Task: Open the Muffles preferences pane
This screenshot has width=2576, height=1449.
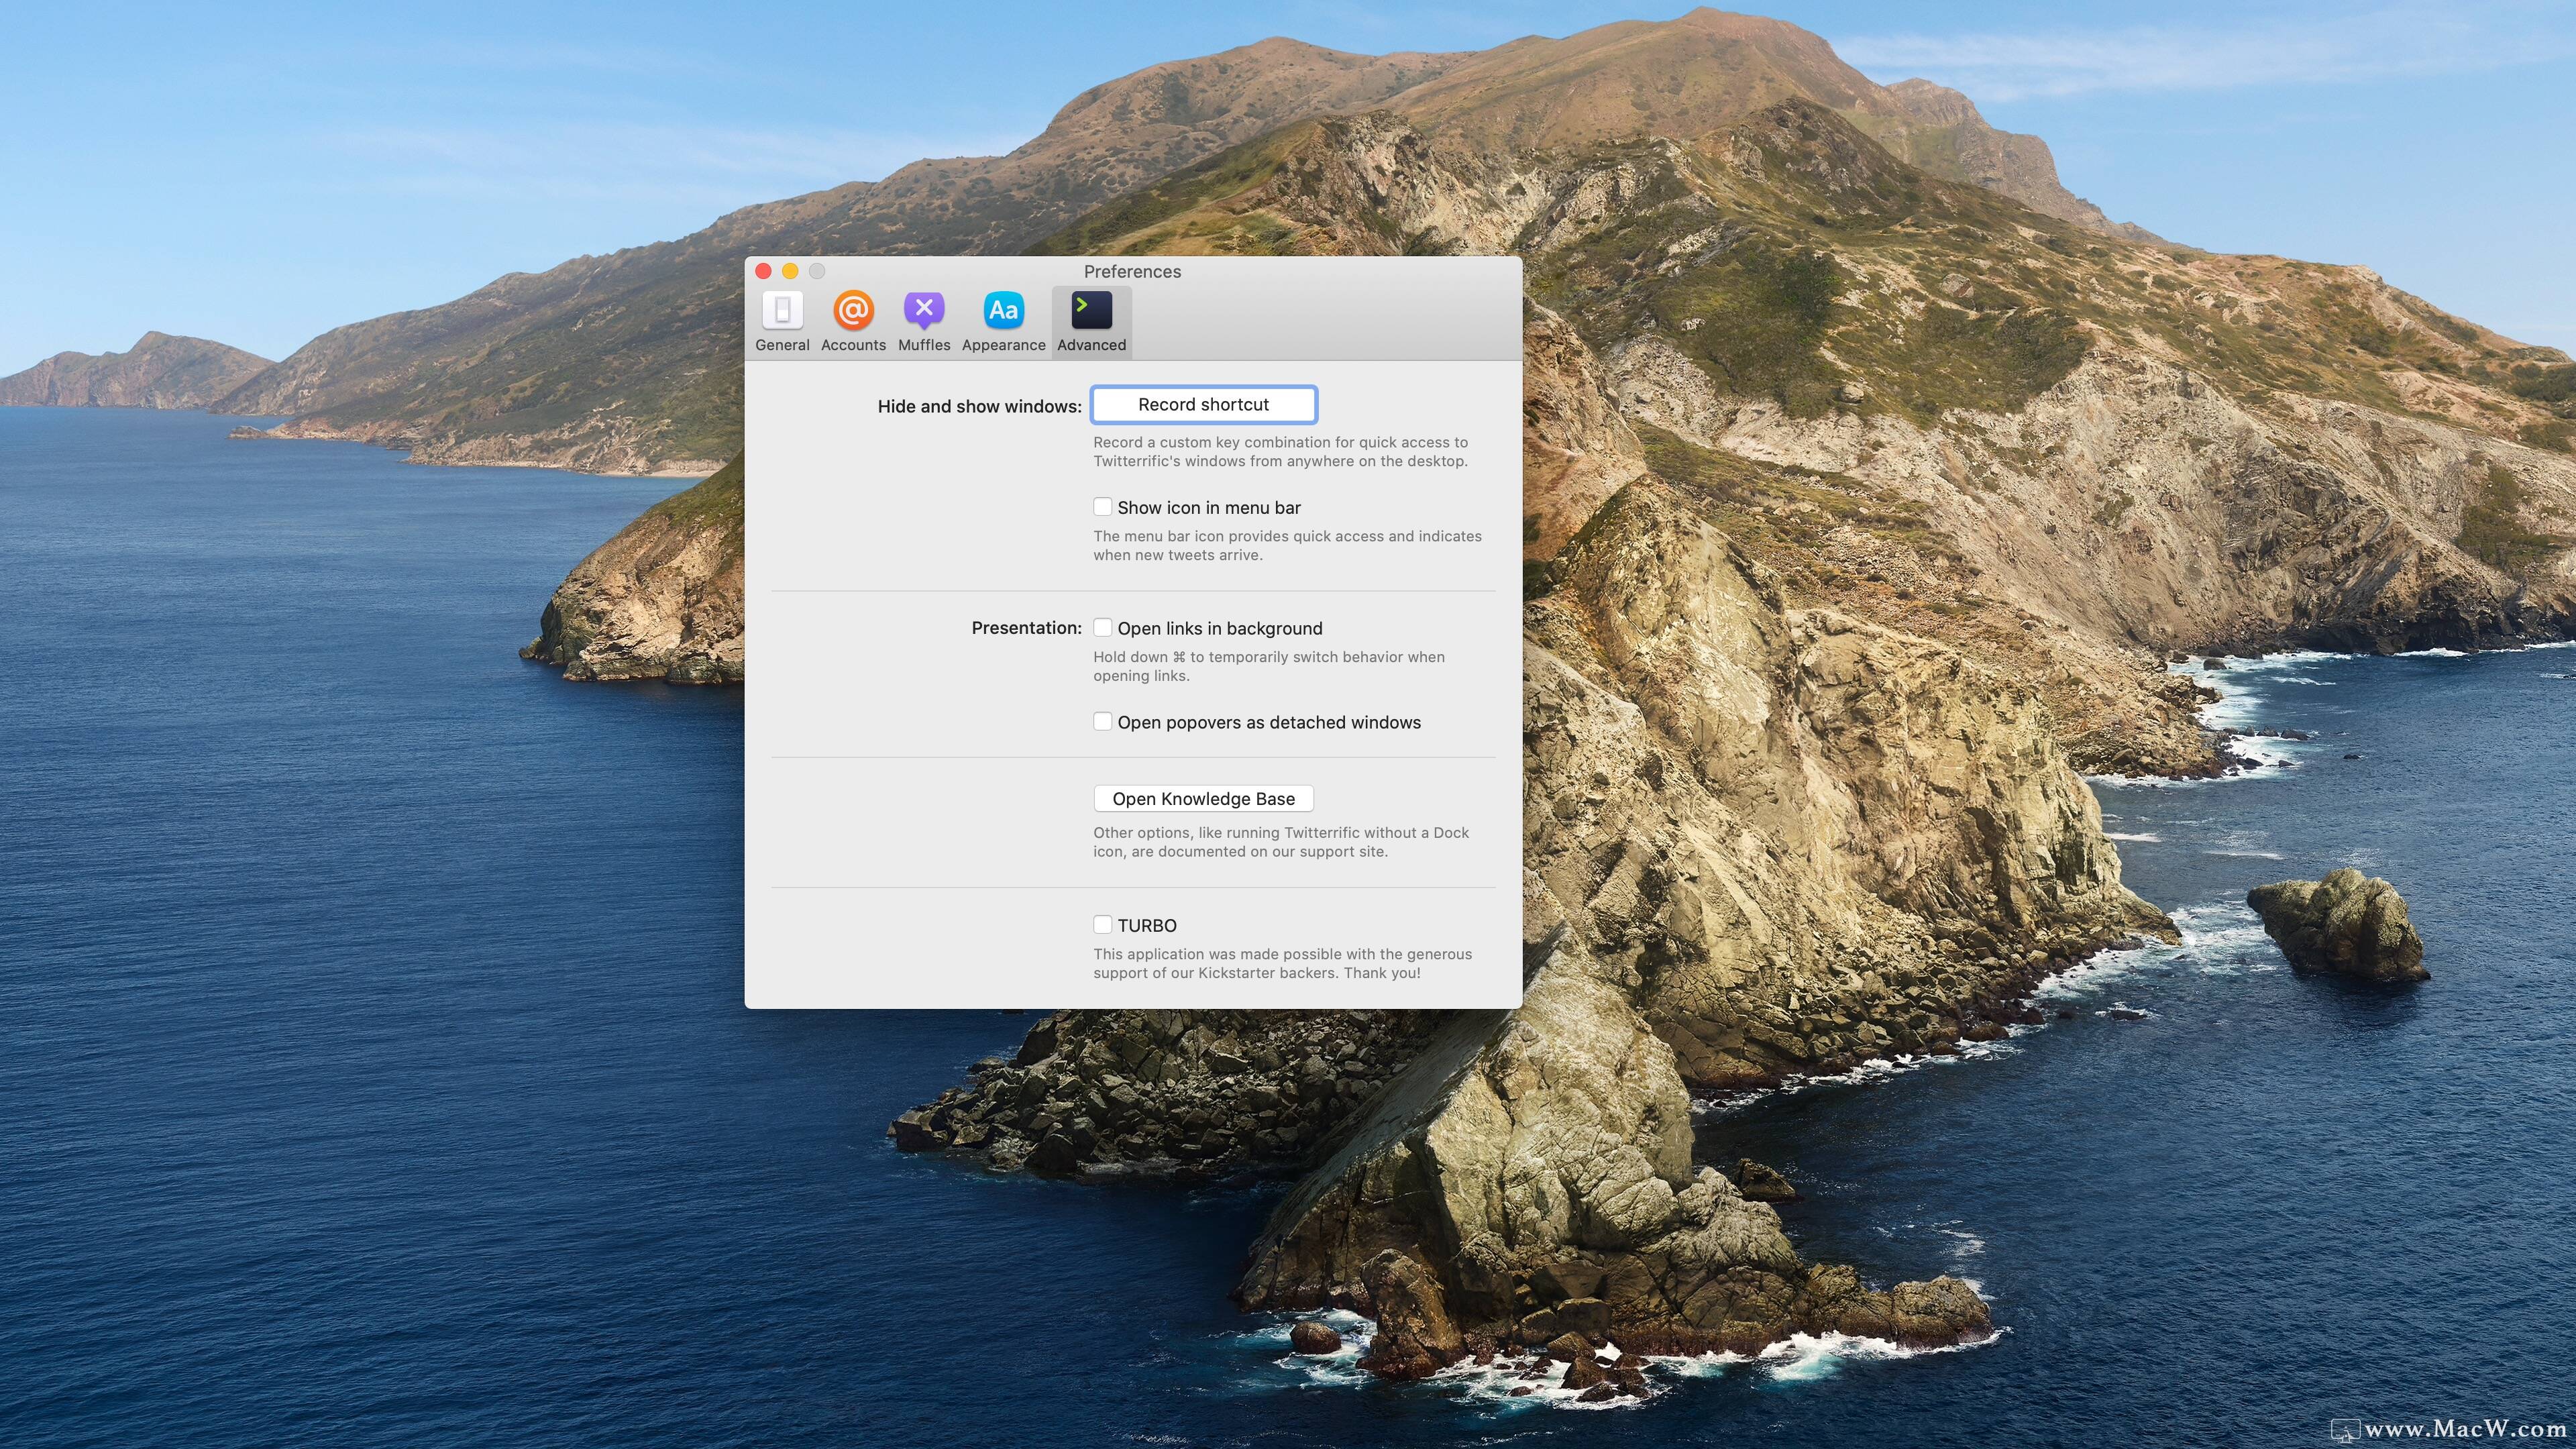Action: [924, 321]
